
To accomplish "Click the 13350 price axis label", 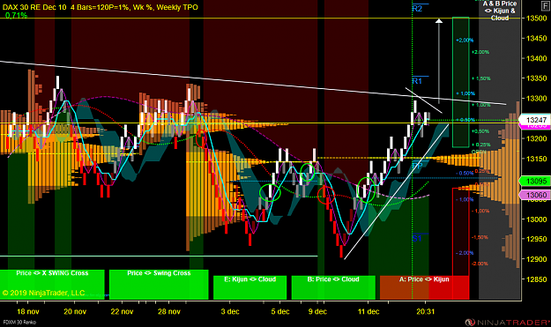I will pyautogui.click(x=537, y=78).
